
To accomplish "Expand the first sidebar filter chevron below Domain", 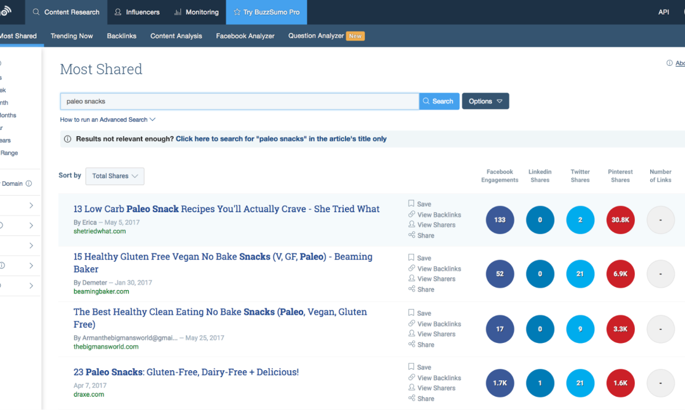I will (x=31, y=206).
